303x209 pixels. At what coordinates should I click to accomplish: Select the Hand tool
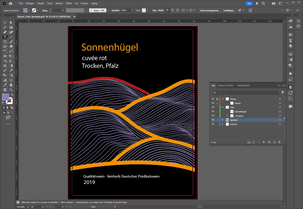pyautogui.click(x=11, y=85)
